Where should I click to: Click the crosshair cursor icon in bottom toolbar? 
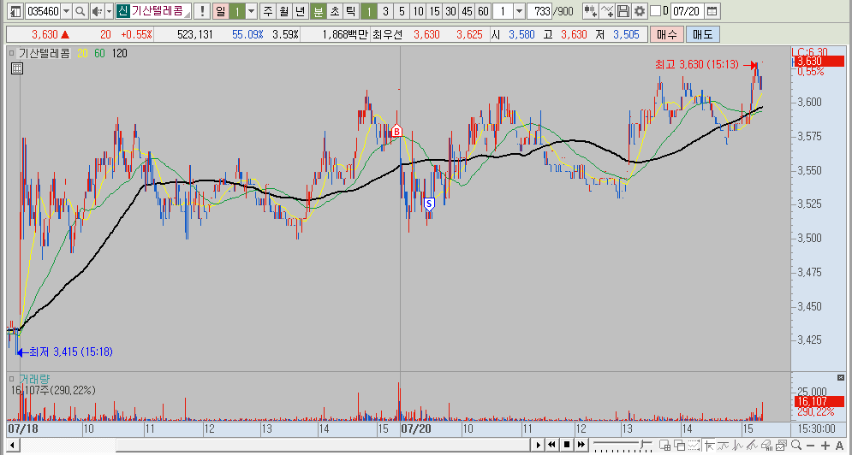click(x=709, y=446)
